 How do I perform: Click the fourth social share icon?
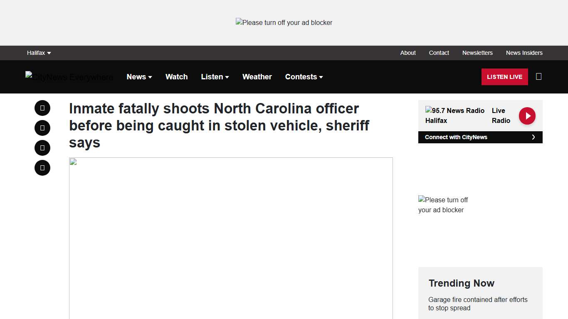click(42, 168)
